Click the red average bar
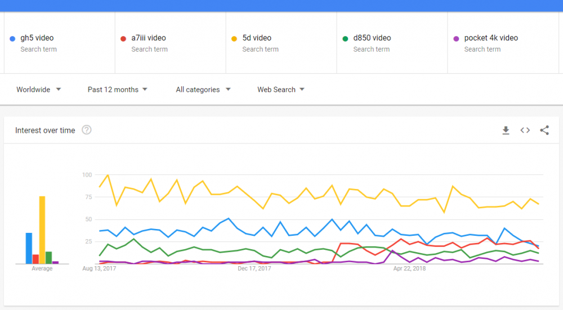Image resolution: width=563 pixels, height=310 pixels. 35,259
